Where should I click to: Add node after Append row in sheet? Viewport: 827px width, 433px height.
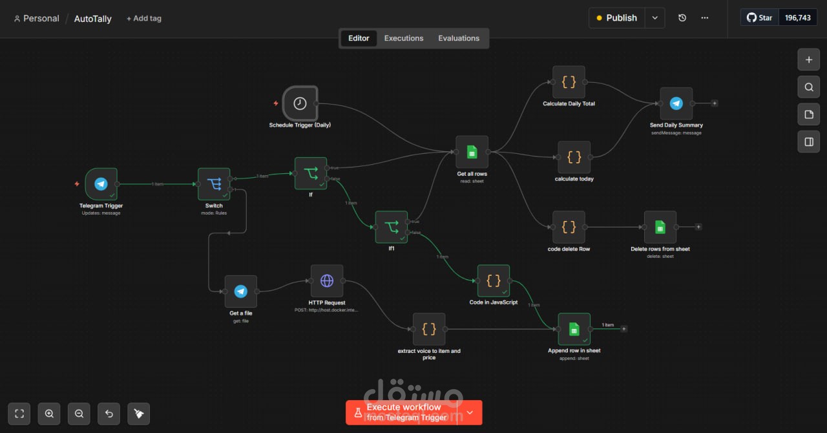pyautogui.click(x=624, y=329)
